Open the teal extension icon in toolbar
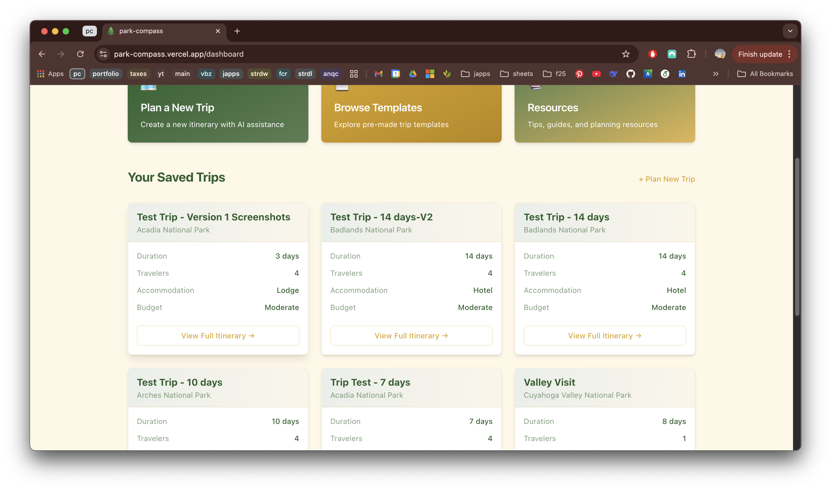 coord(672,54)
